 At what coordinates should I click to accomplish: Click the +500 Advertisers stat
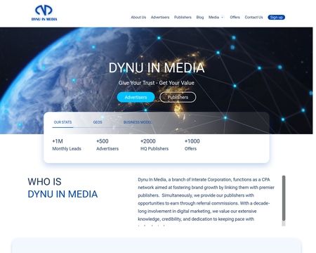(x=107, y=145)
